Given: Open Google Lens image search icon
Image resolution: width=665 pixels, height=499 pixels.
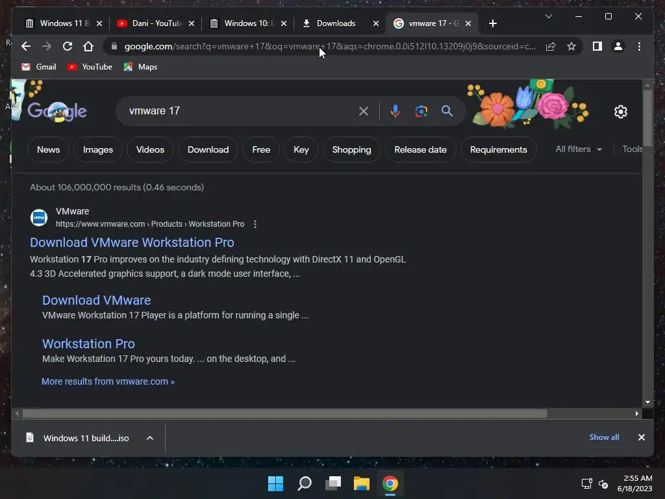Looking at the screenshot, I should (421, 111).
